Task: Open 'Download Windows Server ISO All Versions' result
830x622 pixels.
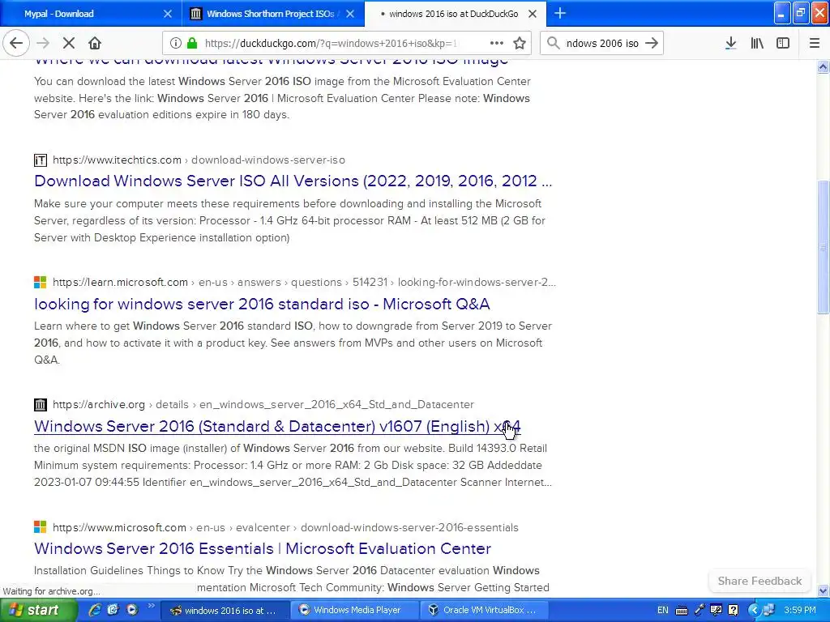Action: pyautogui.click(x=293, y=181)
